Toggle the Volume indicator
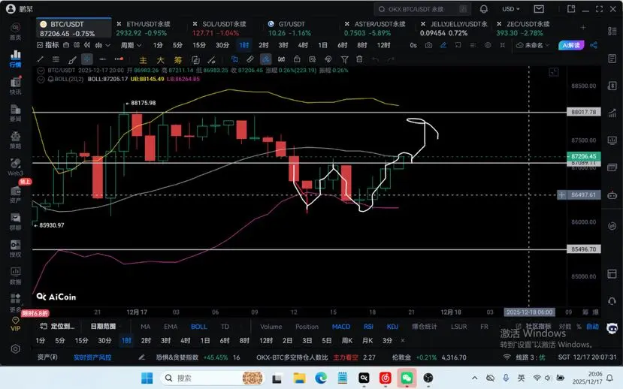The width and height of the screenshot is (623, 389). [271, 327]
